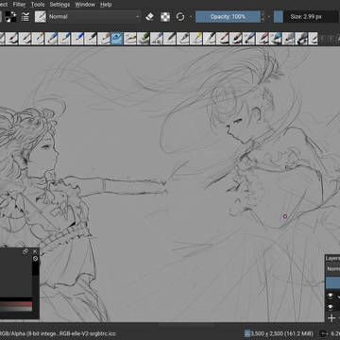Screen dimensions: 340x340
Task: Float the color selector docker
Action: coord(25,251)
